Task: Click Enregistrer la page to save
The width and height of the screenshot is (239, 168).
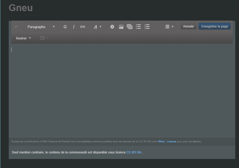Action: point(214,26)
